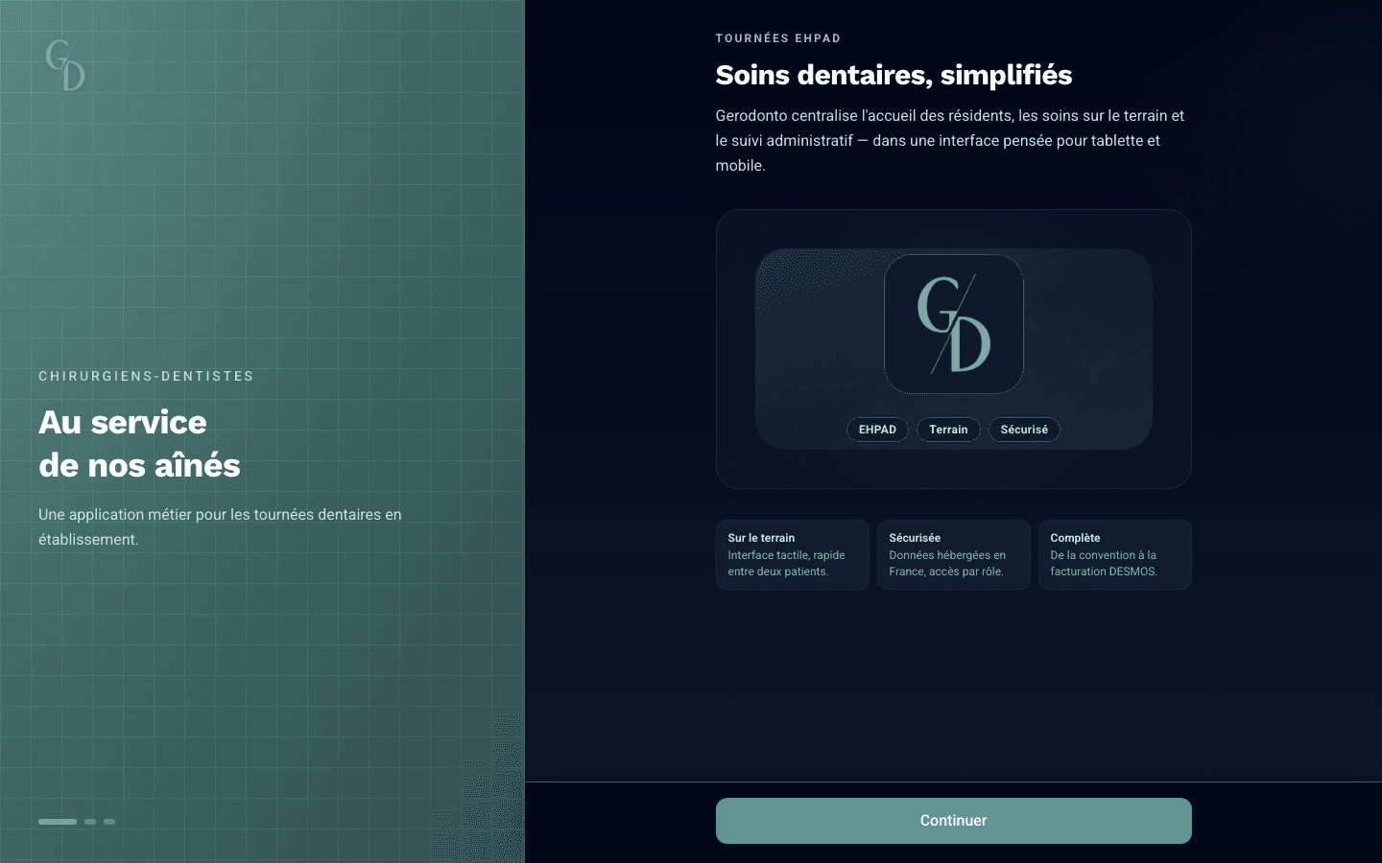Select the EHPAD pill tag

877,430
